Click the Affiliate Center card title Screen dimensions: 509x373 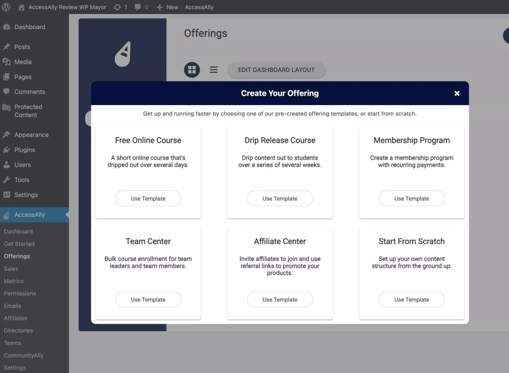(280, 241)
